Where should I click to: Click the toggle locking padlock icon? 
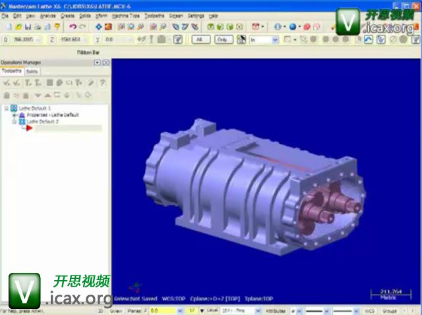(x=7, y=95)
